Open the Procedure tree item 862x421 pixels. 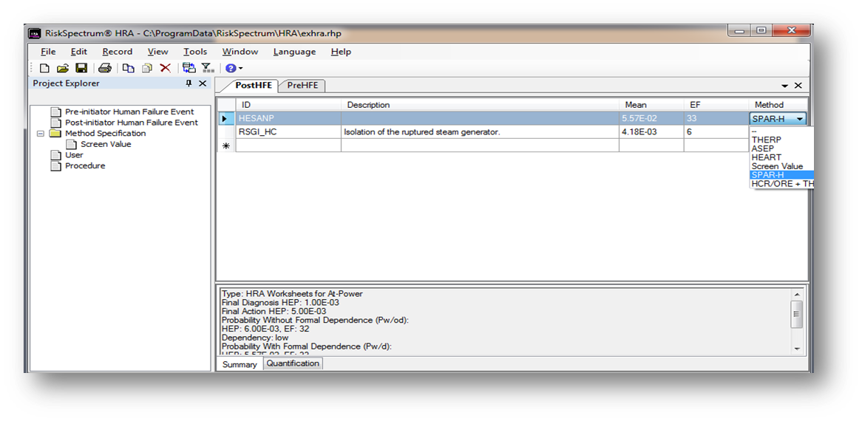tap(85, 165)
